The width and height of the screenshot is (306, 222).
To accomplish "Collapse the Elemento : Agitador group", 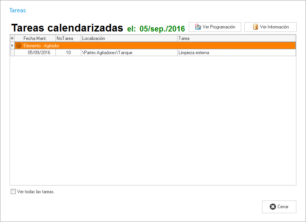I will tap(19, 45).
